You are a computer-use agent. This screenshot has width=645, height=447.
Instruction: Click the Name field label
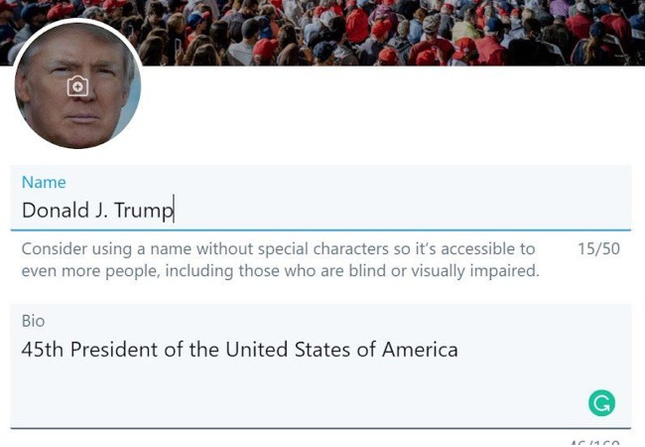click(x=44, y=183)
